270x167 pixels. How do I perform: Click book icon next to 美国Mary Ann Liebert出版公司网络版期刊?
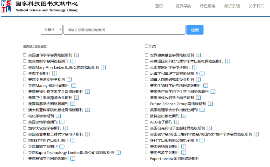tap(103, 67)
